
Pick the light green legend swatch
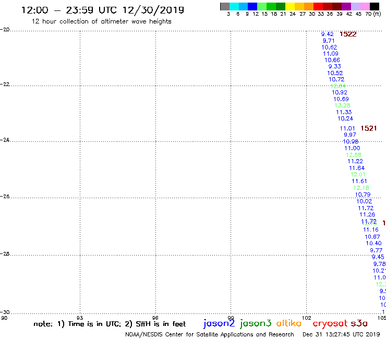click(262, 6)
